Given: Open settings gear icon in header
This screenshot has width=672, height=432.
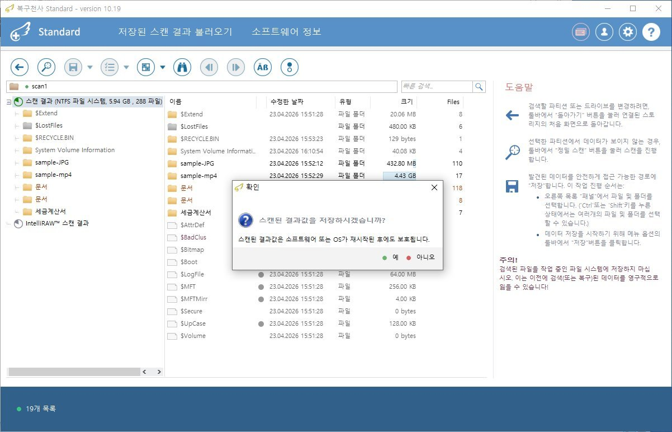Looking at the screenshot, I should [x=628, y=32].
